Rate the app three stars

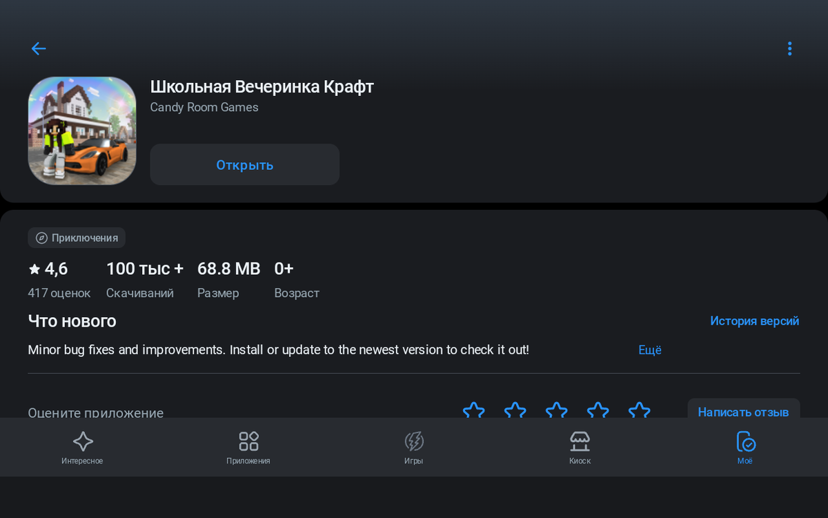coord(557,410)
